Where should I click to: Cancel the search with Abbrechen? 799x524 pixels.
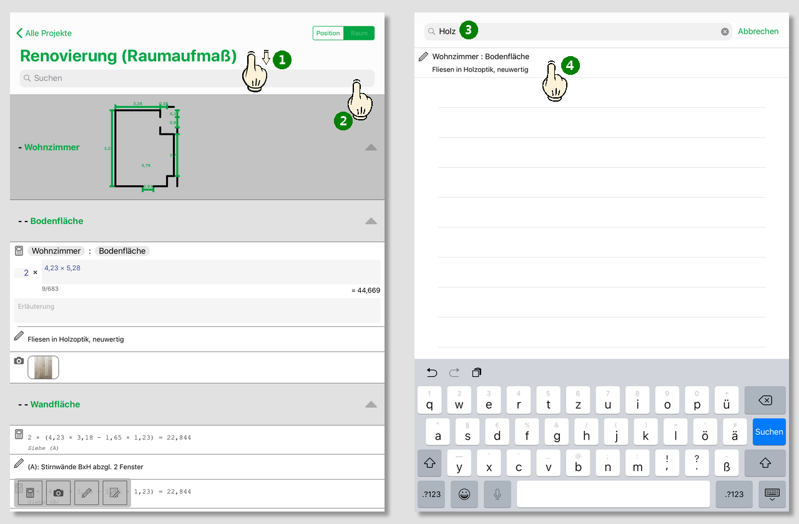758,31
